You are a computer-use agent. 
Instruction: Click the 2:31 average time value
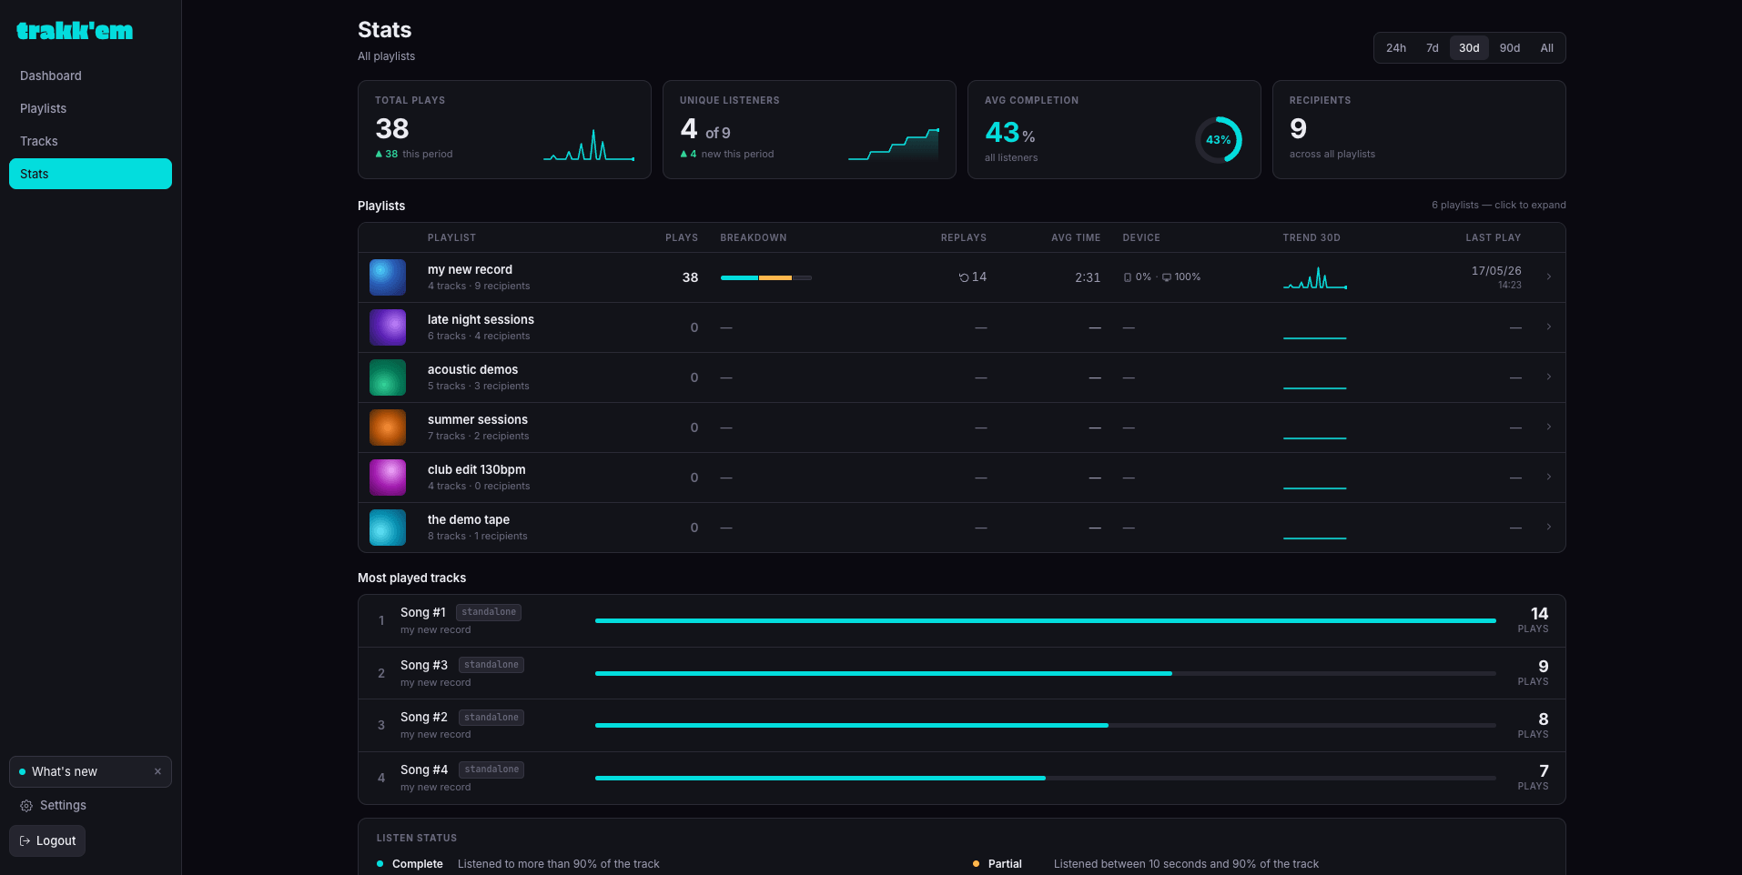(x=1088, y=277)
